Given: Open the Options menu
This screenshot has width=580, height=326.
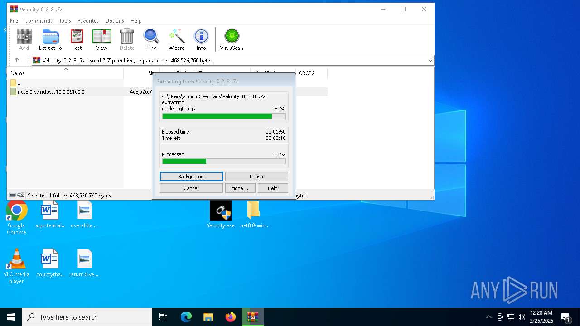Looking at the screenshot, I should pyautogui.click(x=115, y=21).
